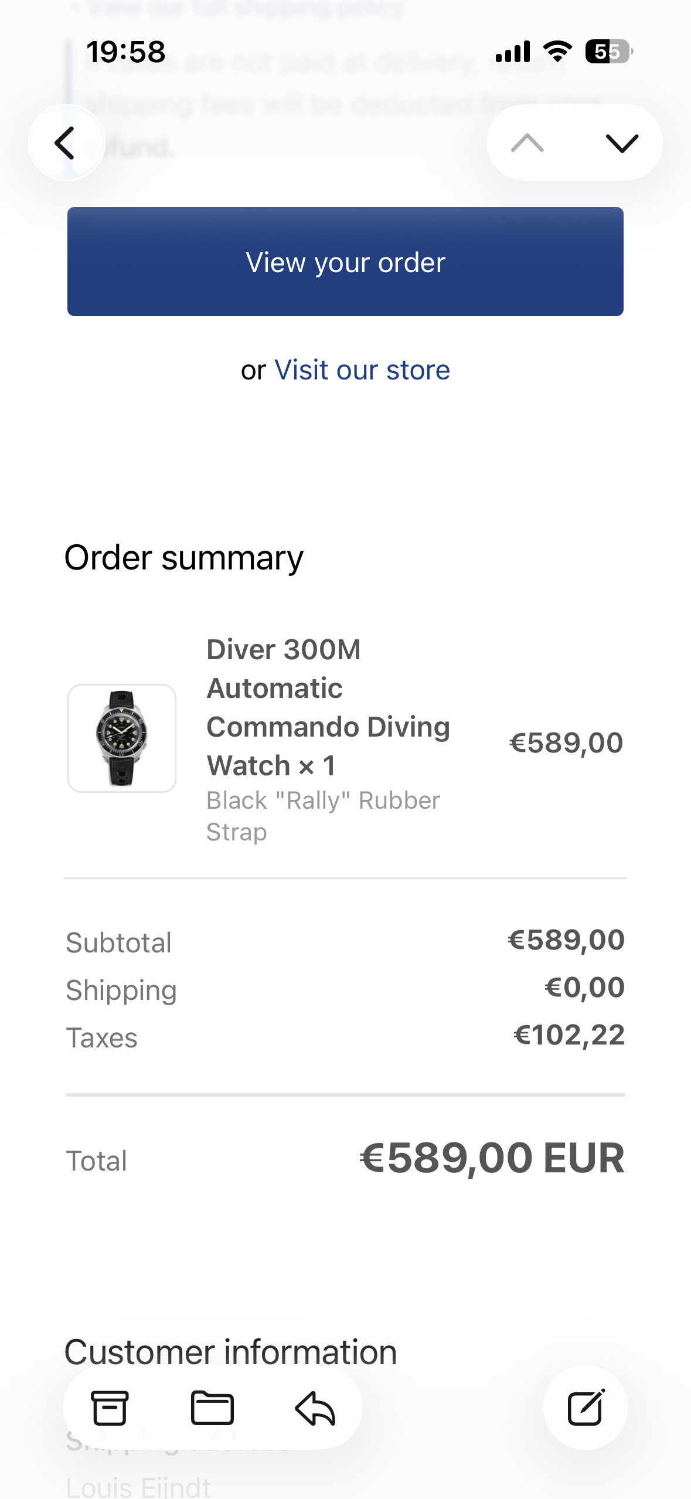Tap the €102,22 taxes amount
The width and height of the screenshot is (691, 1499).
tap(569, 1035)
